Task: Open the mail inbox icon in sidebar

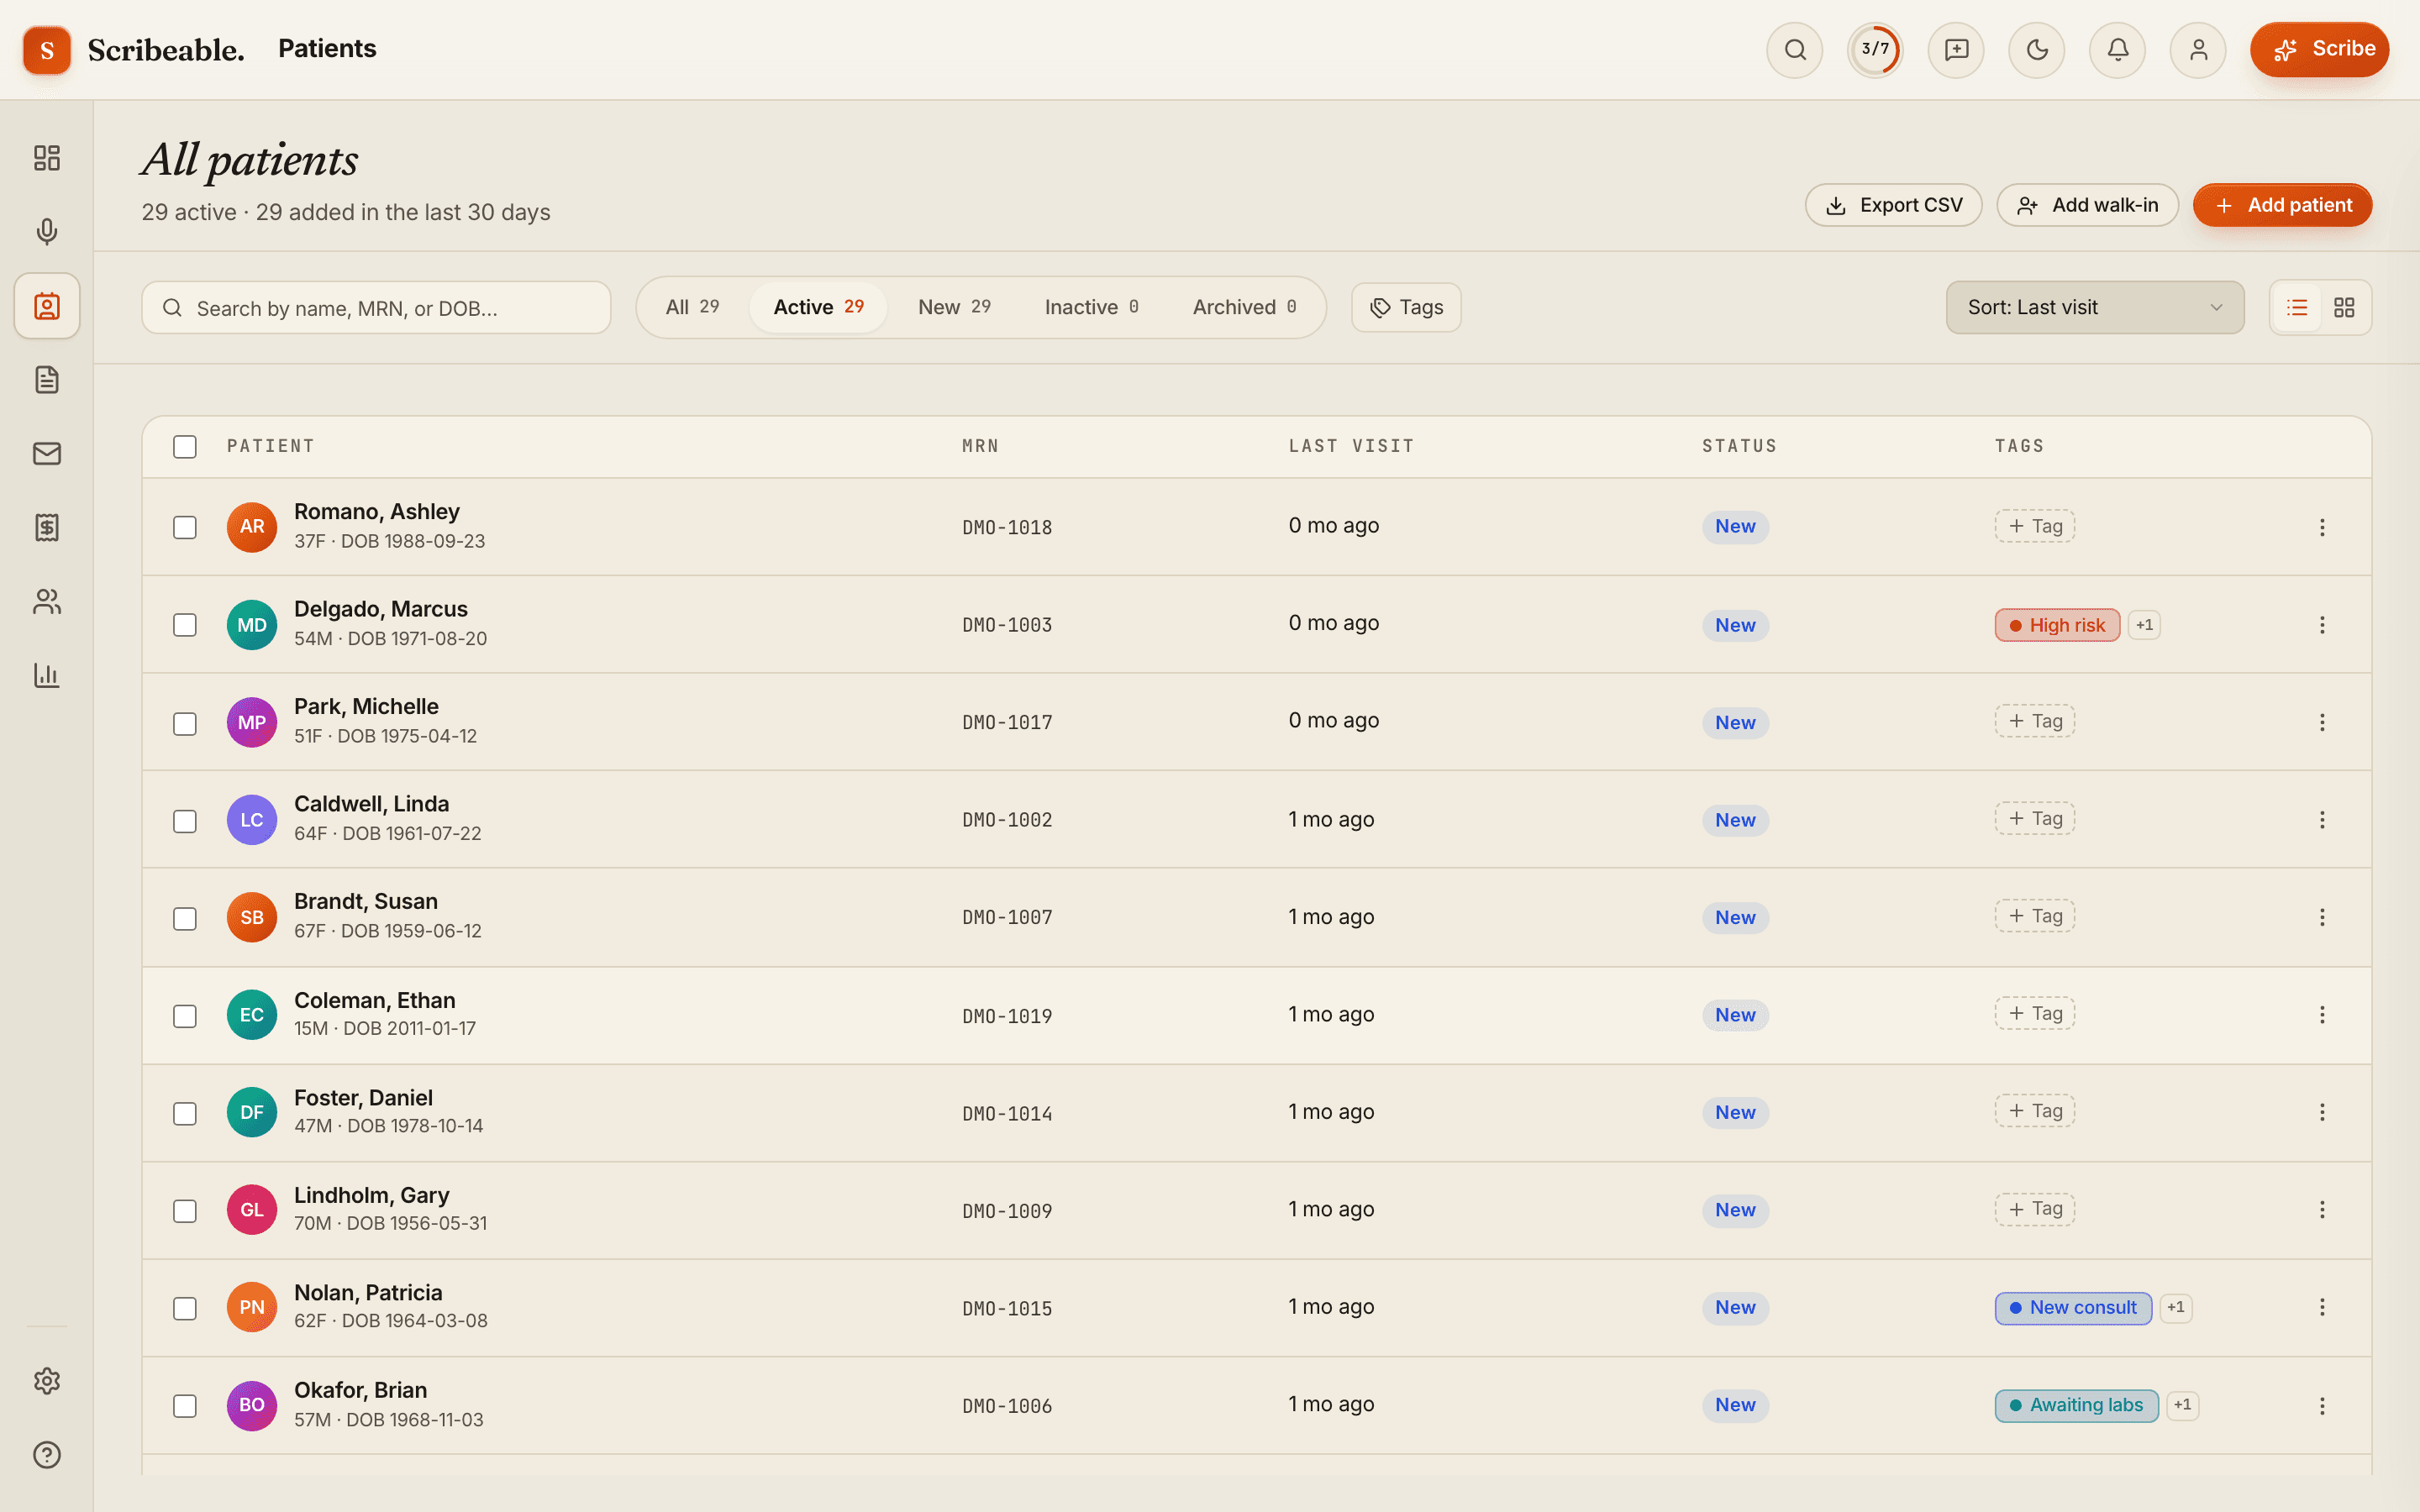Action: point(47,454)
